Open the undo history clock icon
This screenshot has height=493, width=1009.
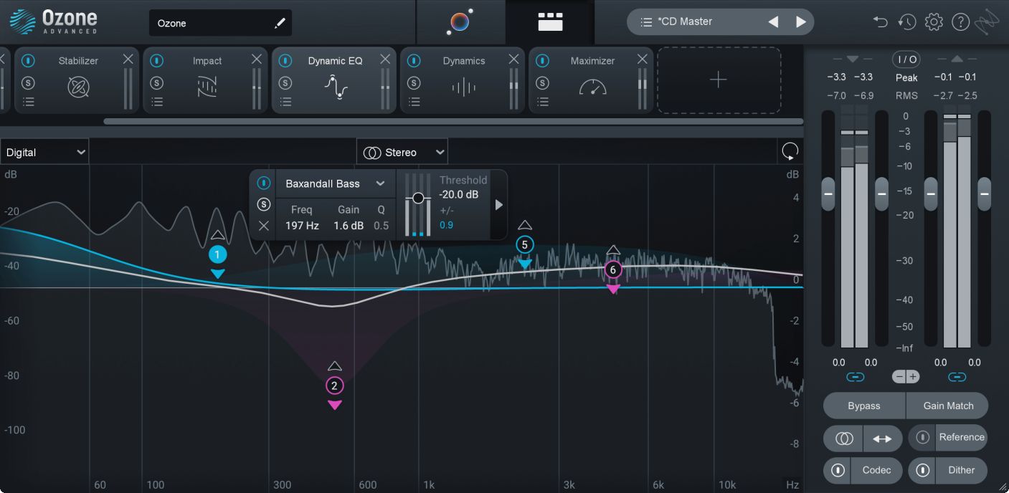906,22
